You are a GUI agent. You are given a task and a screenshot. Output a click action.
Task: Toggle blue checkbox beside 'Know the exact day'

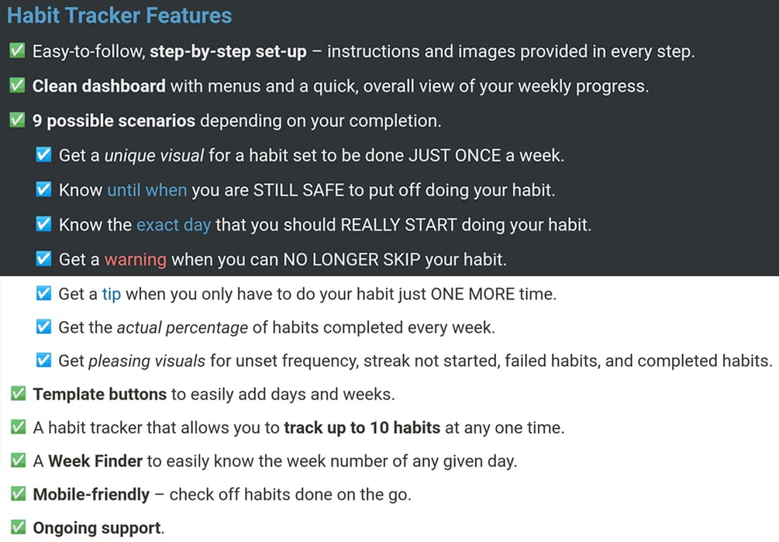(43, 224)
